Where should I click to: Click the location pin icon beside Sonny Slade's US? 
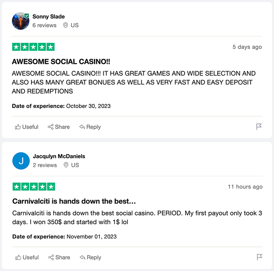tap(65, 25)
